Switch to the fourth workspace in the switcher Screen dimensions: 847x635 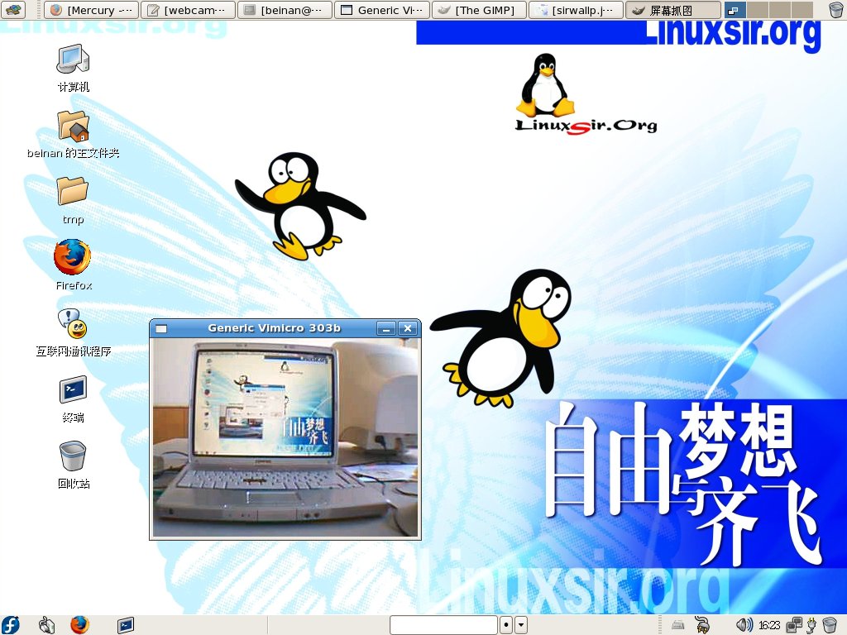802,10
